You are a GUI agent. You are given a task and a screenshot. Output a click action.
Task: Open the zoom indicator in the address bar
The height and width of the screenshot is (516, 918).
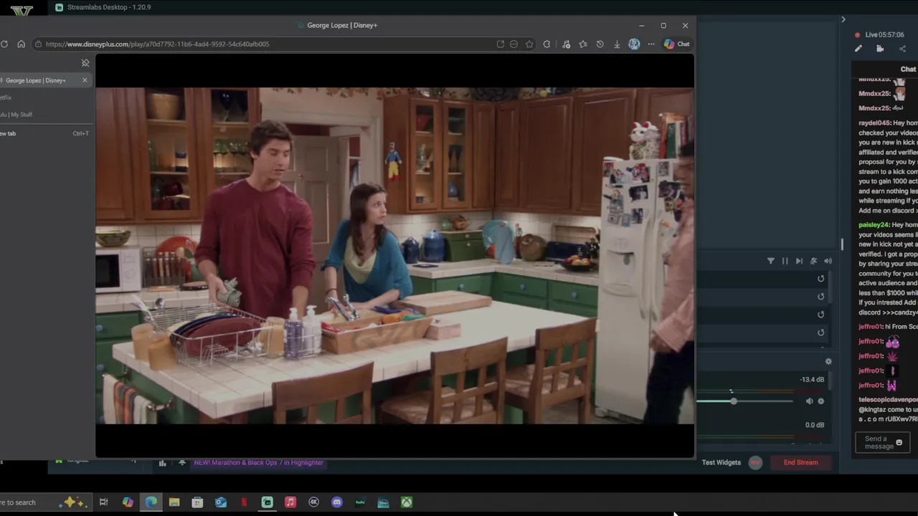[x=514, y=44]
